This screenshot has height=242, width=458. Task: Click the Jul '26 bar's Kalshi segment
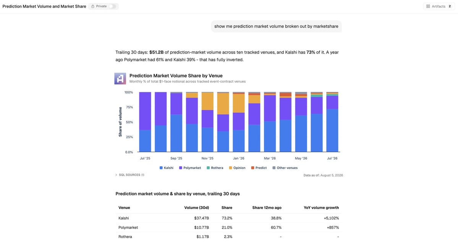point(332,130)
